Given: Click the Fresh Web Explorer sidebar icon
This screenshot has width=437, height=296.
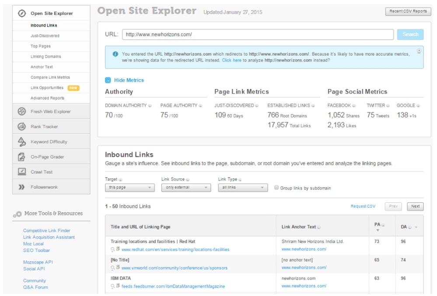Looking at the screenshot, I should point(22,111).
